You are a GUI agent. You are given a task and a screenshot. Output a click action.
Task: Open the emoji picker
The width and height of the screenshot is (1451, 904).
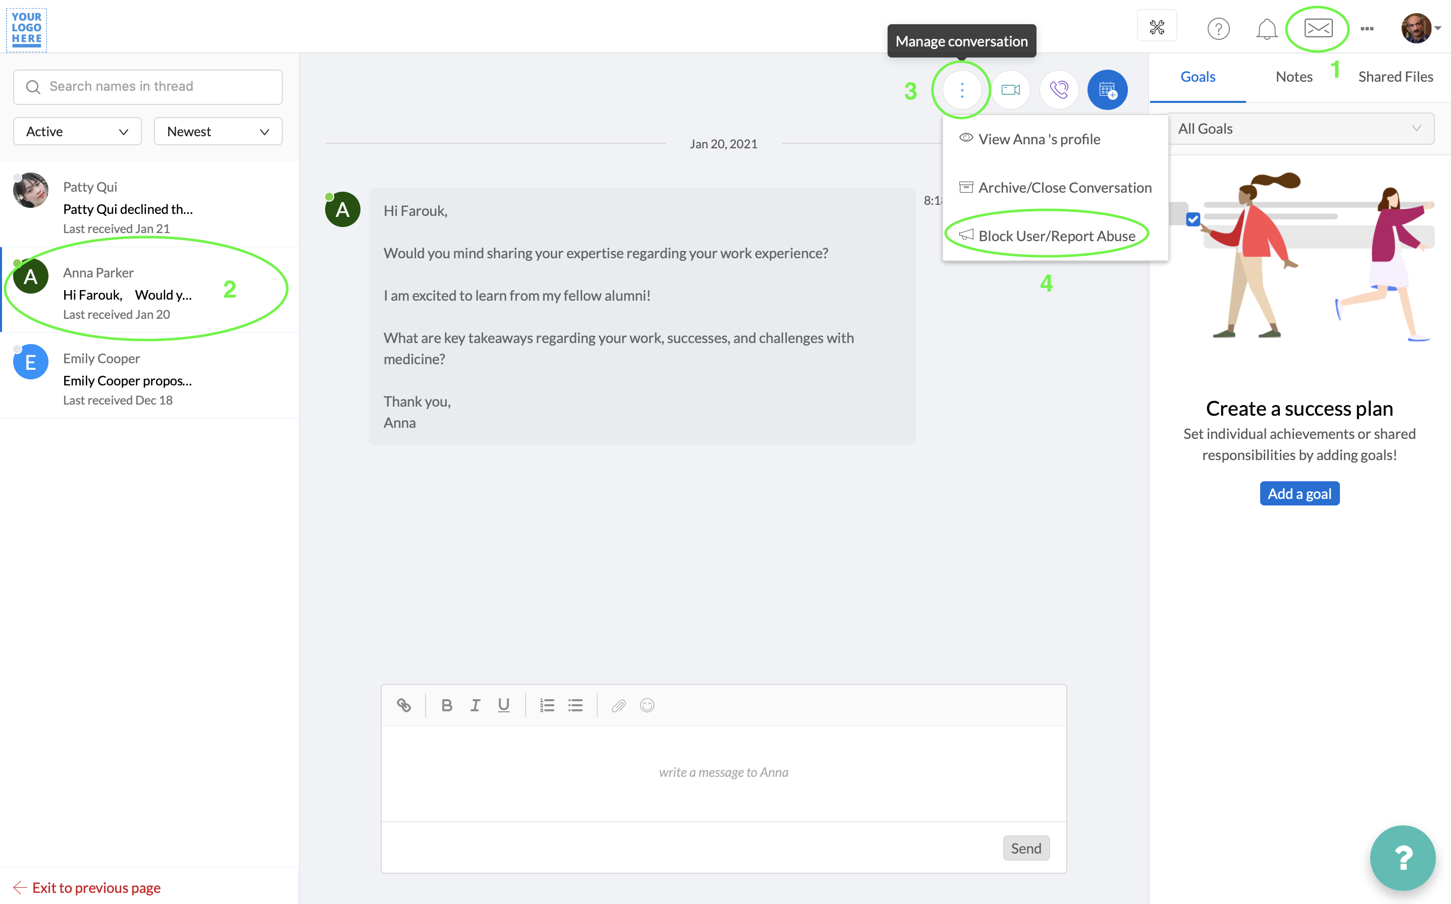pyautogui.click(x=647, y=706)
